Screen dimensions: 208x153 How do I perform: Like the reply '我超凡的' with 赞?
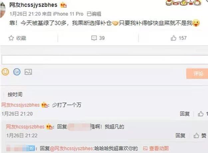coord(200,135)
